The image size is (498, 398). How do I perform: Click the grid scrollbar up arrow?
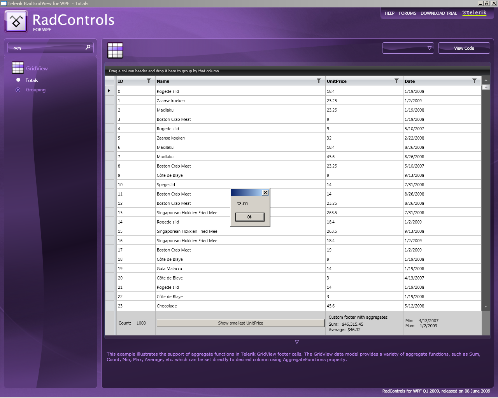click(x=486, y=80)
